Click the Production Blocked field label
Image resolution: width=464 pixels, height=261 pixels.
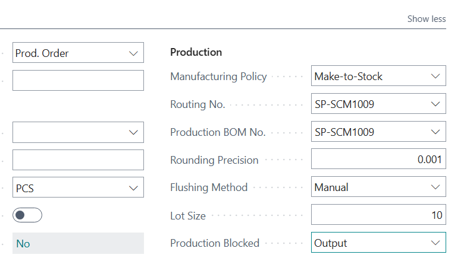click(215, 243)
